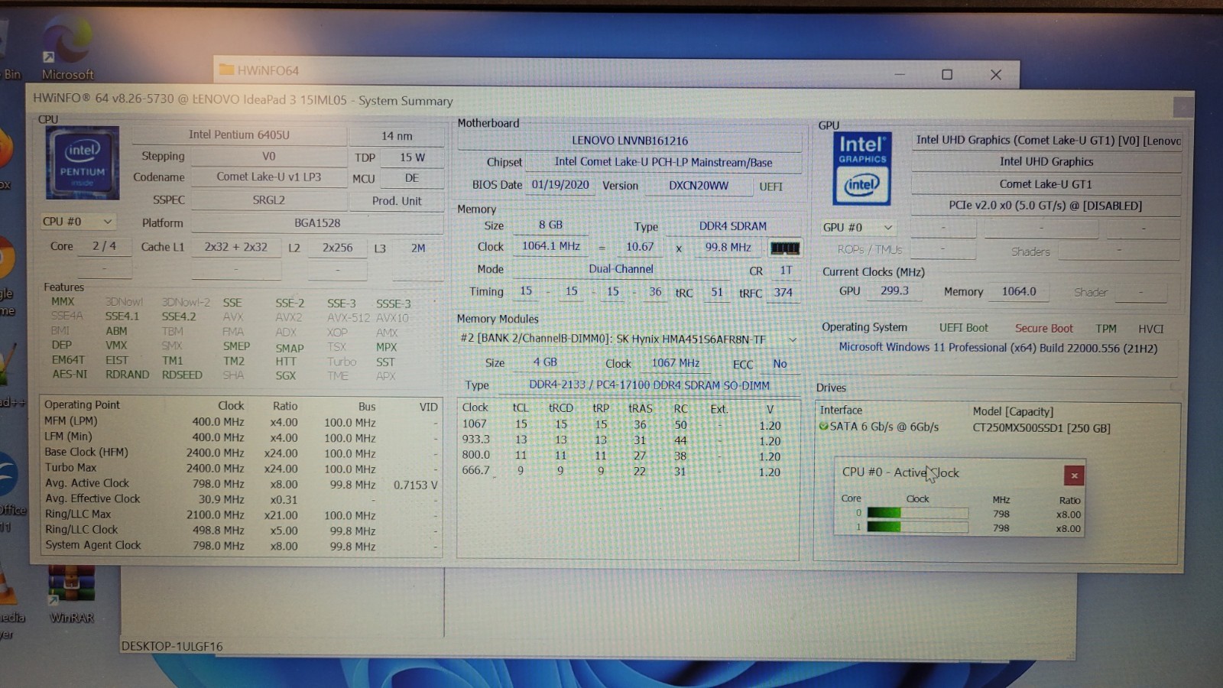This screenshot has width=1223, height=688.
Task: Maximize the HWiNFO64 background window
Action: (947, 74)
